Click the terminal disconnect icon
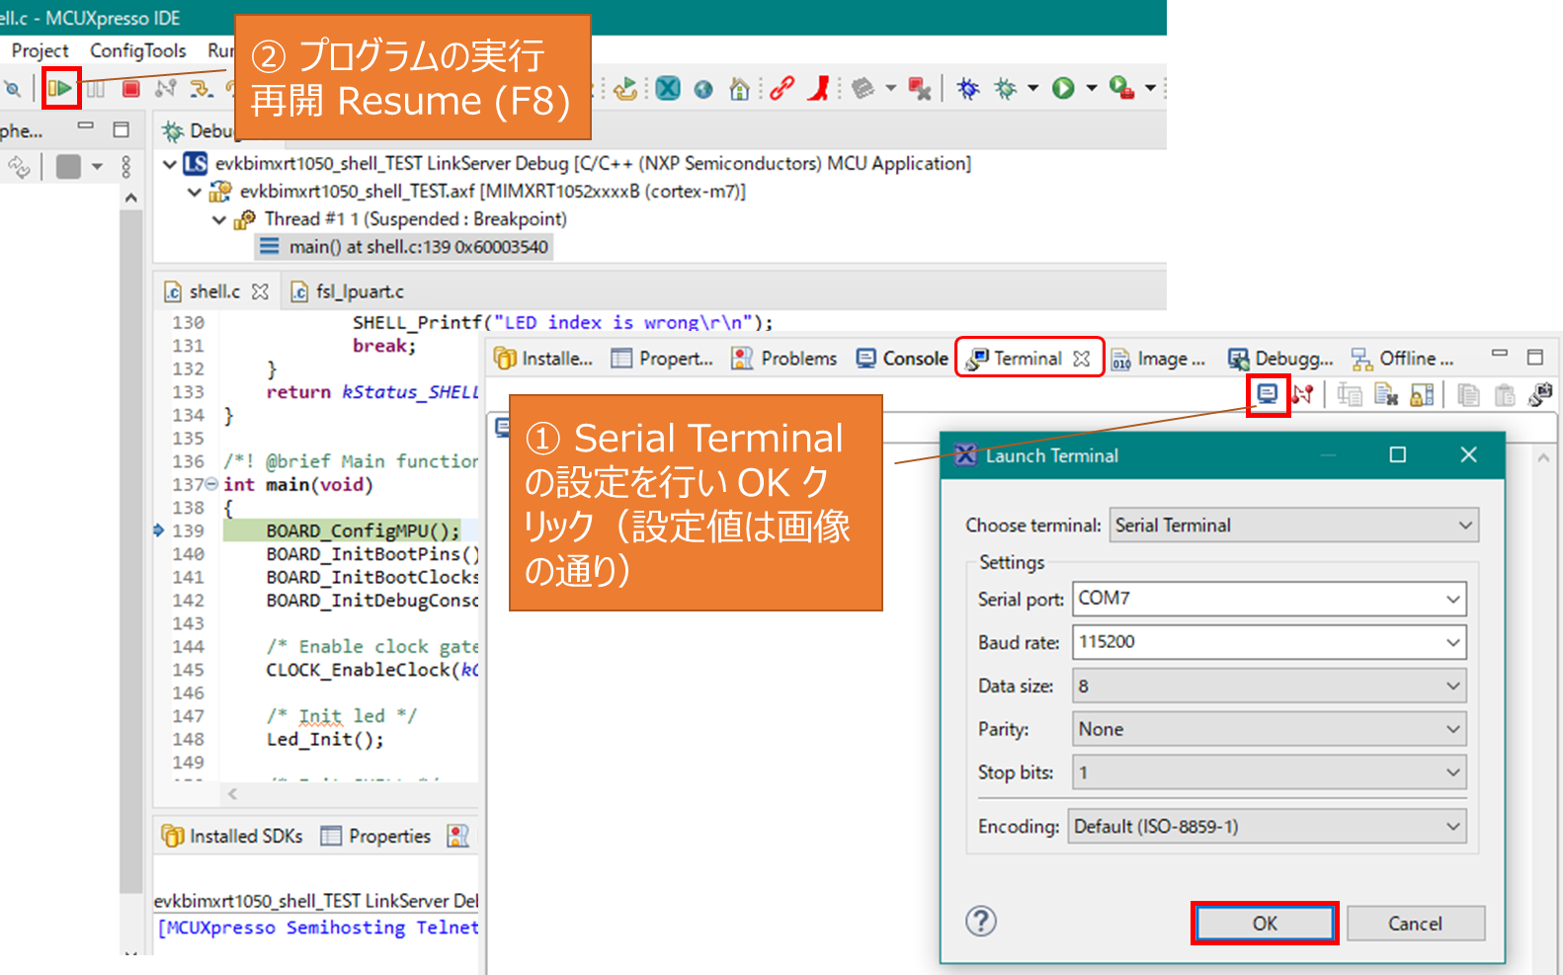Screen dimensions: 1563x975 (1303, 395)
